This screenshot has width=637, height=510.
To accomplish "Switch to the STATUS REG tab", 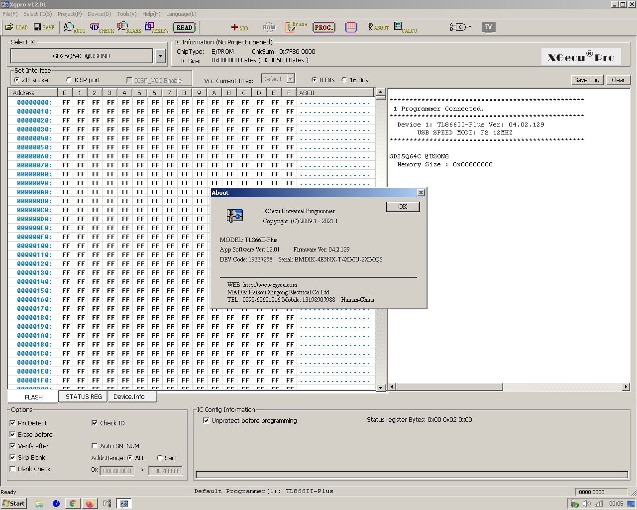I will pos(84,396).
